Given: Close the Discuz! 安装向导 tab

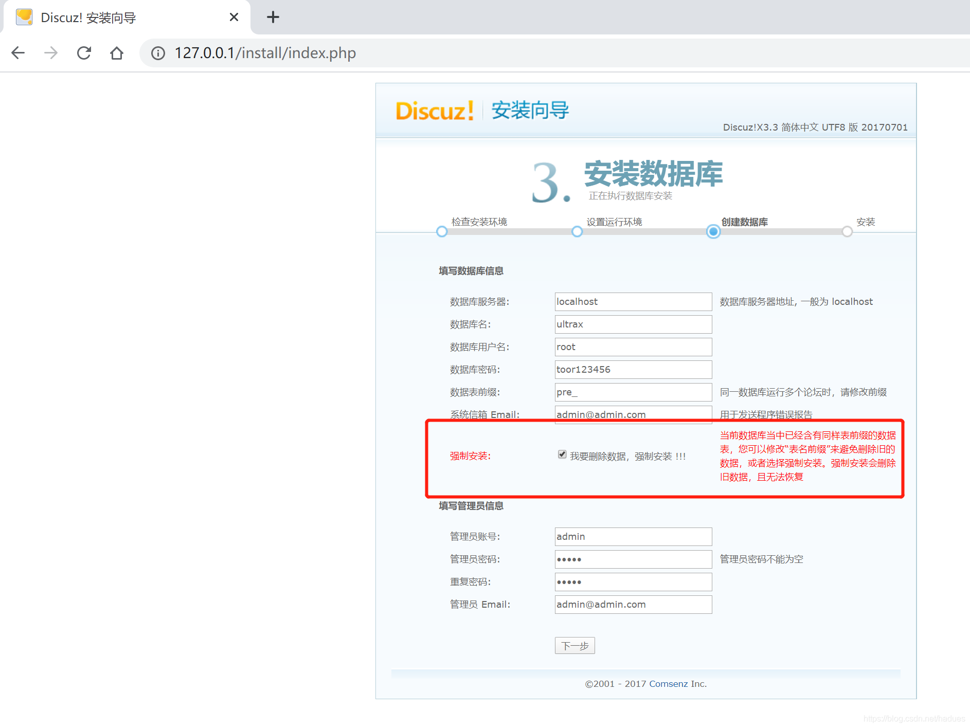Looking at the screenshot, I should 234,17.
